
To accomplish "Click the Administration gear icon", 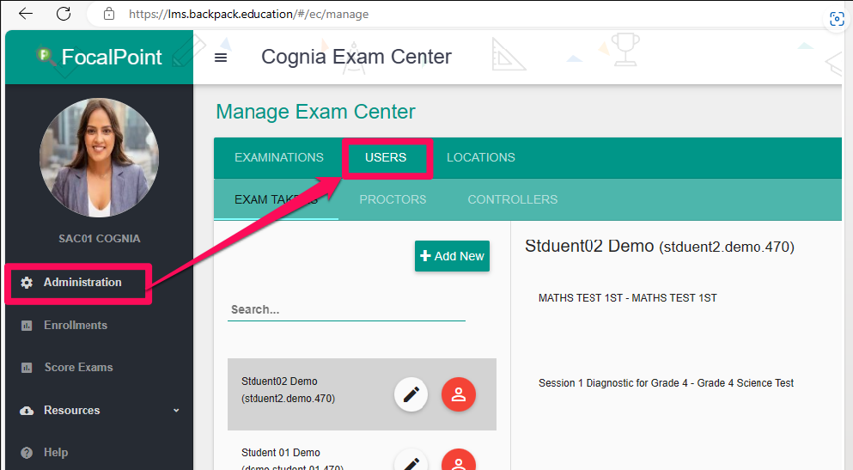I will (x=27, y=283).
